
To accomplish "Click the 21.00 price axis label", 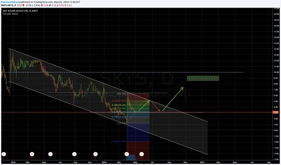I will point(276,9).
